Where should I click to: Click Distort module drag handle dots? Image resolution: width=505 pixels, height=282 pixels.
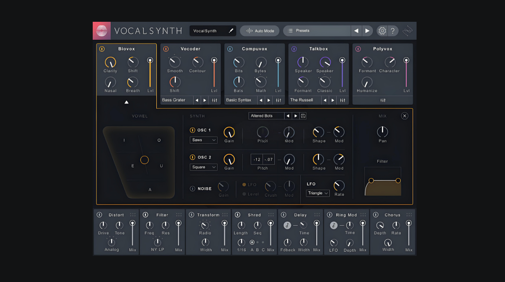tap(133, 215)
